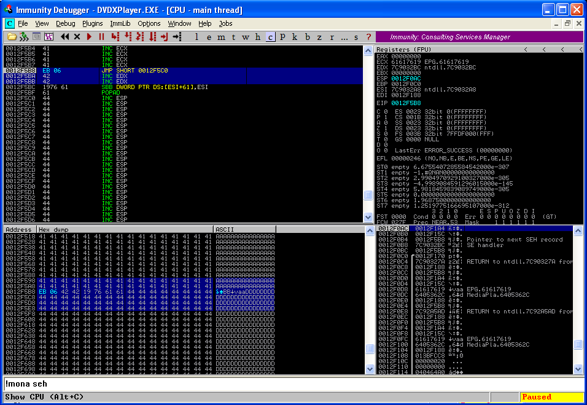Viewport: 587px width, 405px height.
Task: Open the Plugins menu
Action: [x=93, y=23]
